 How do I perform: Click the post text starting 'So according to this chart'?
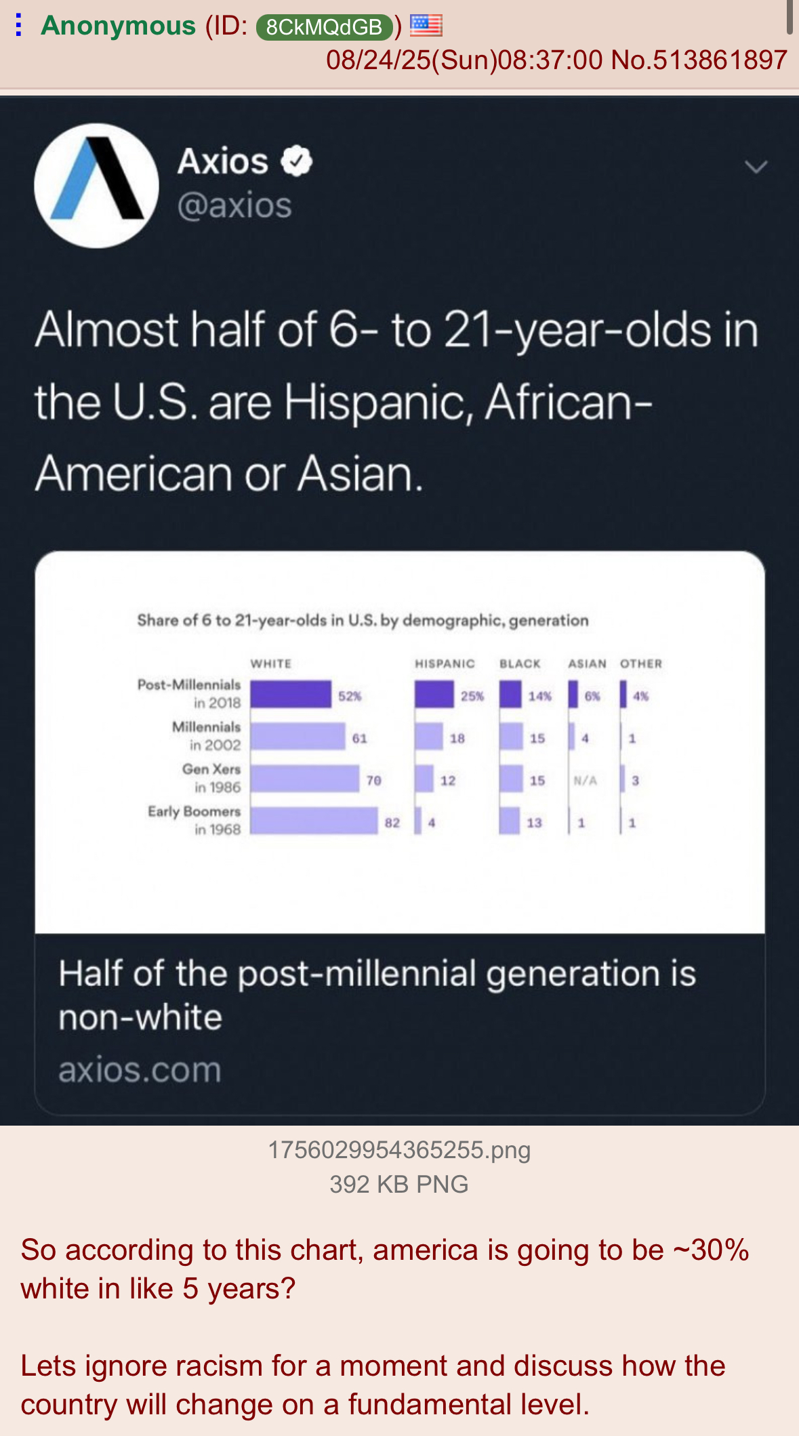[384, 1269]
